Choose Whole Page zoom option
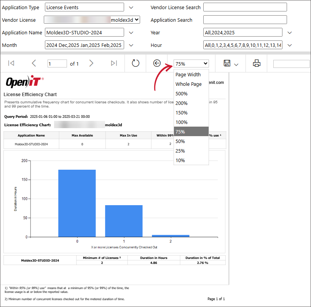The height and width of the screenshot is (307, 311). [188, 84]
